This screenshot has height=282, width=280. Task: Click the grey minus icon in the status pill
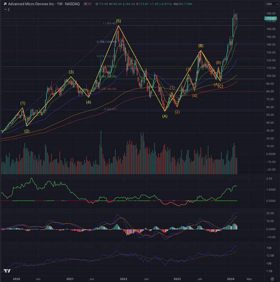86,4
